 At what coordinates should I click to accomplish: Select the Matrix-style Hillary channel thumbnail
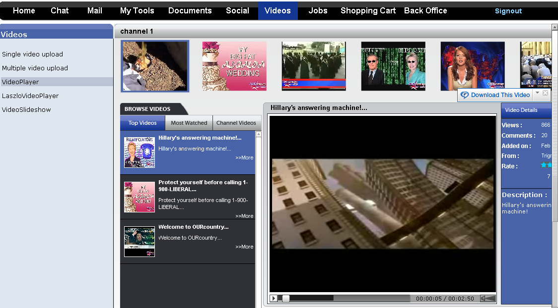393,66
